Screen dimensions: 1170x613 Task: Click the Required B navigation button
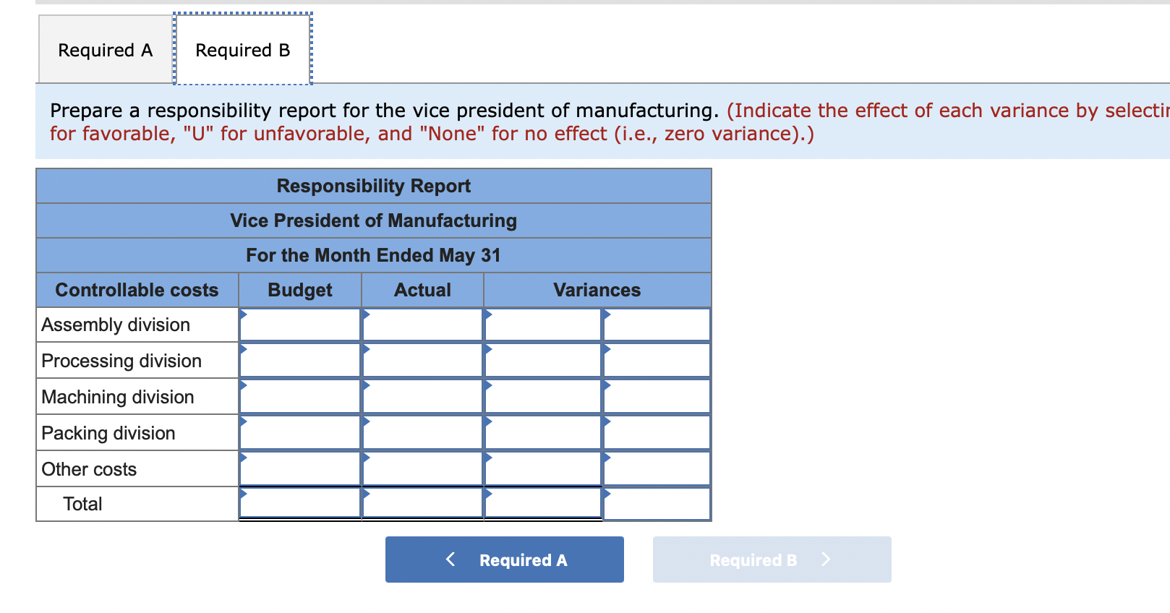point(771,559)
